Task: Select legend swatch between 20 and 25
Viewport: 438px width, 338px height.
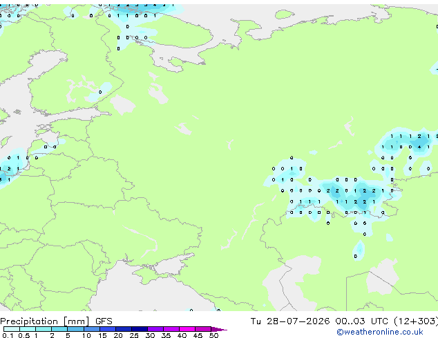Action: click(124, 329)
